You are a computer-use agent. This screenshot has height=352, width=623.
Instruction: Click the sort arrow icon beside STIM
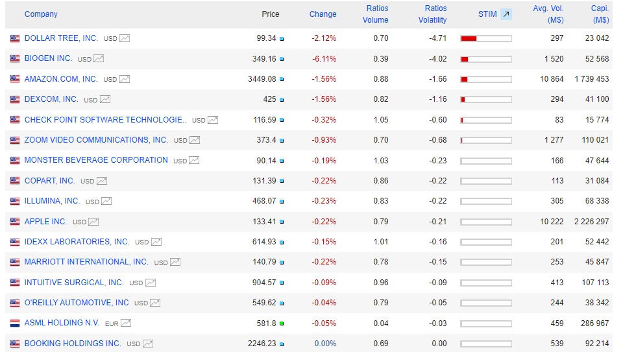pos(506,14)
